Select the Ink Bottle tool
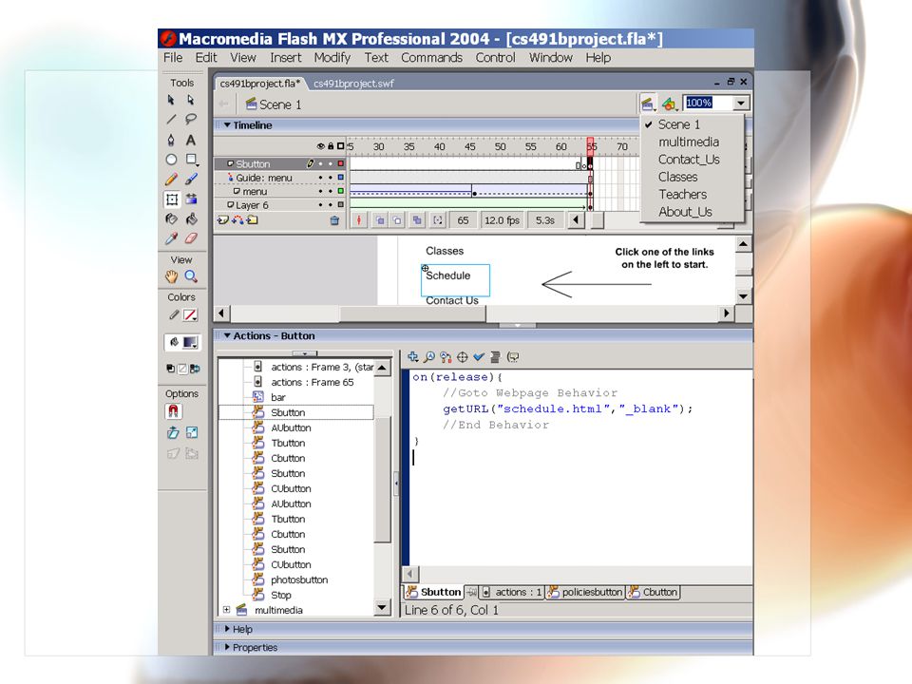Screen dimensions: 912x684 tap(171, 218)
